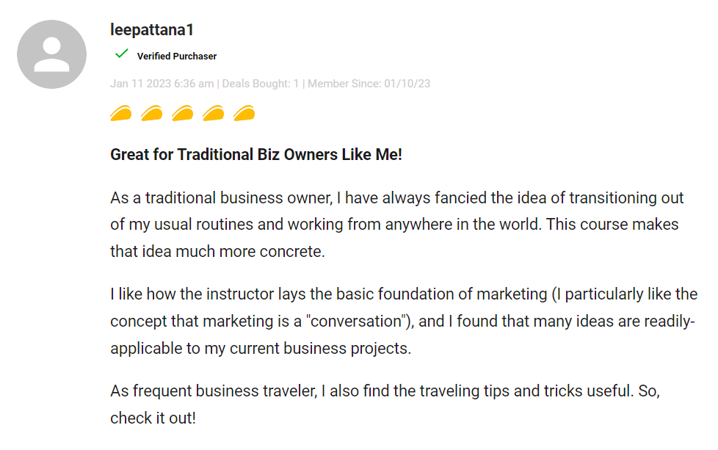Click the word "conversation" in quotes
The width and height of the screenshot is (718, 450).
coord(357,322)
